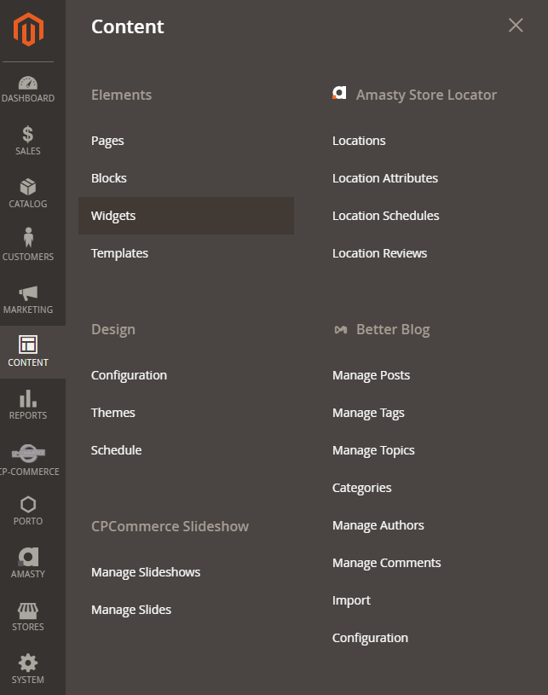Select the highlighted Widgets item
This screenshot has height=695, width=548.
point(186,216)
